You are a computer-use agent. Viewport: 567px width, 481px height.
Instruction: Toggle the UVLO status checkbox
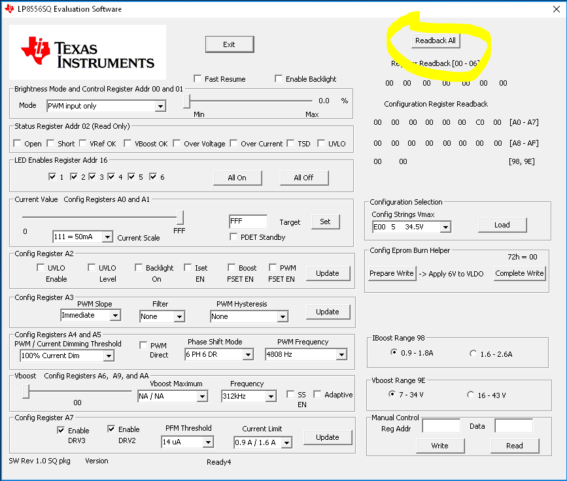pos(320,144)
